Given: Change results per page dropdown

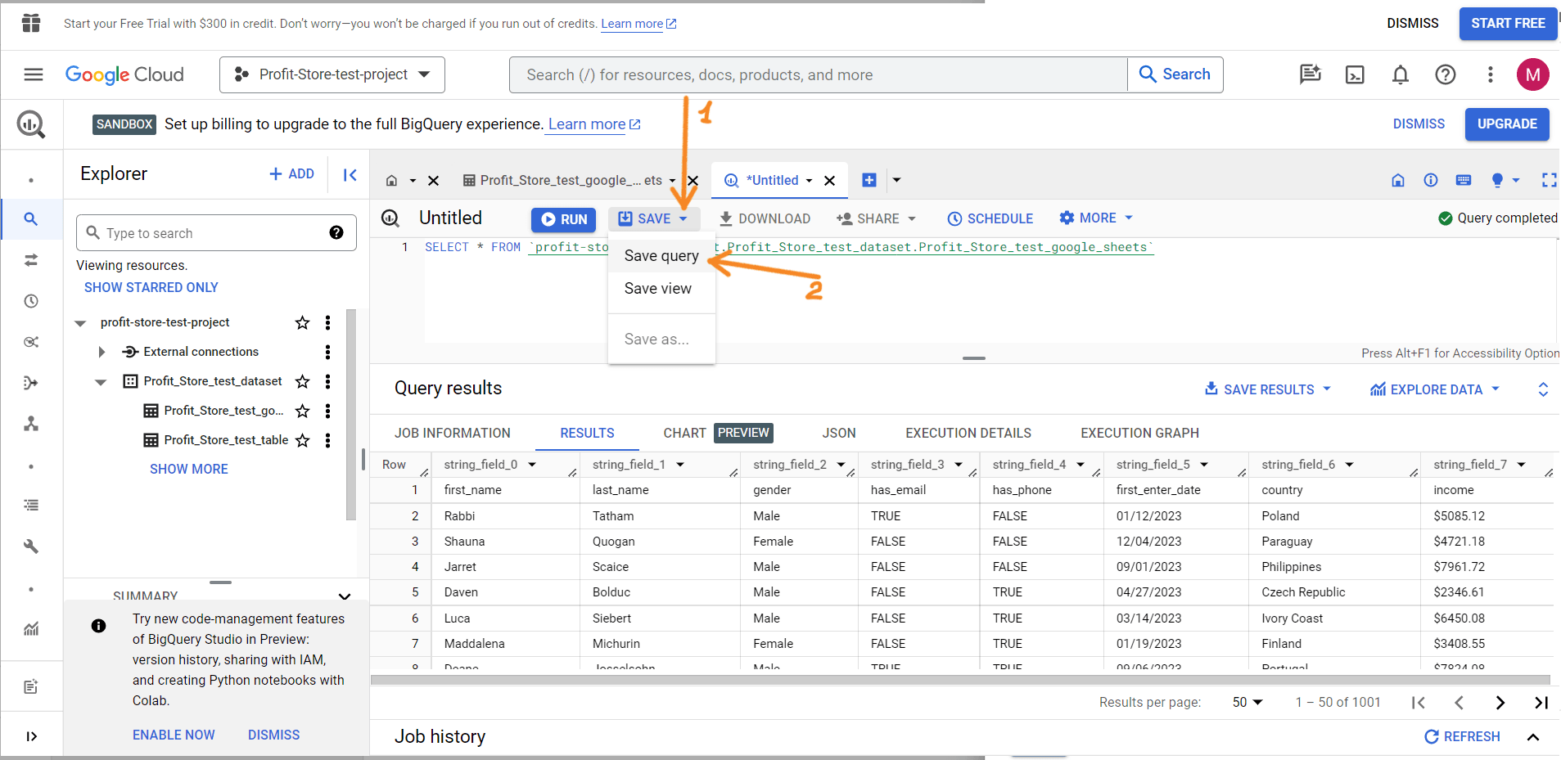Looking at the screenshot, I should point(1247,702).
